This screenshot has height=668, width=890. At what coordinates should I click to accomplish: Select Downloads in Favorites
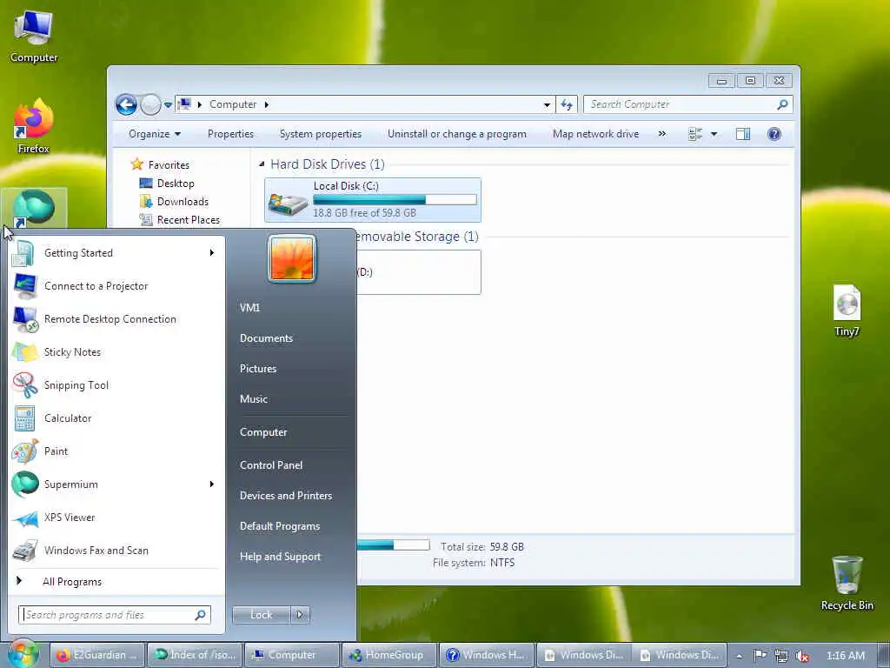173,202
